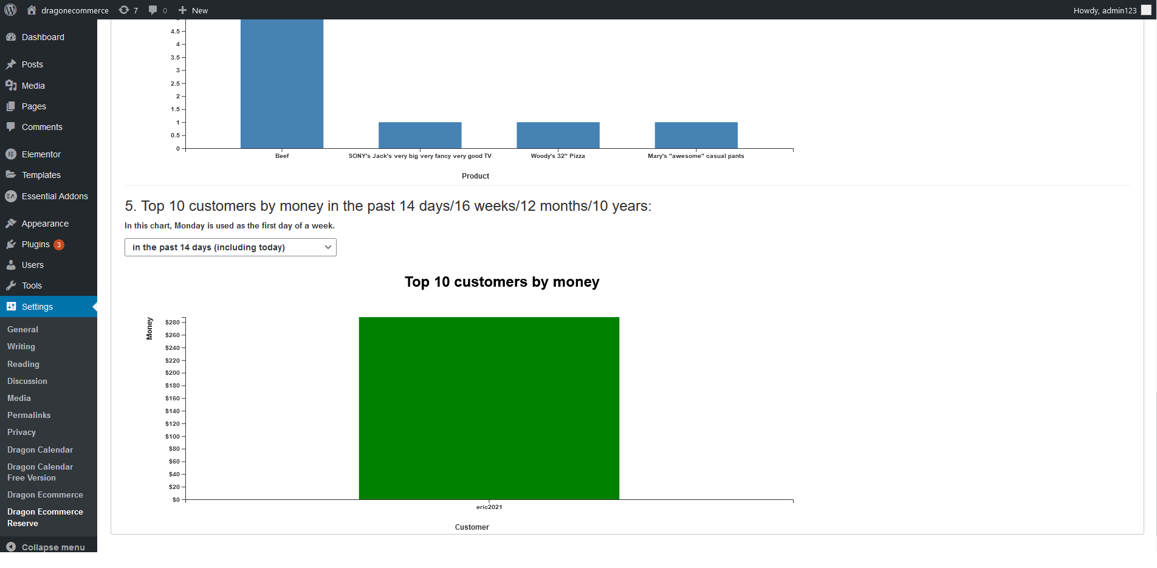Click the Product axis label

pos(475,176)
